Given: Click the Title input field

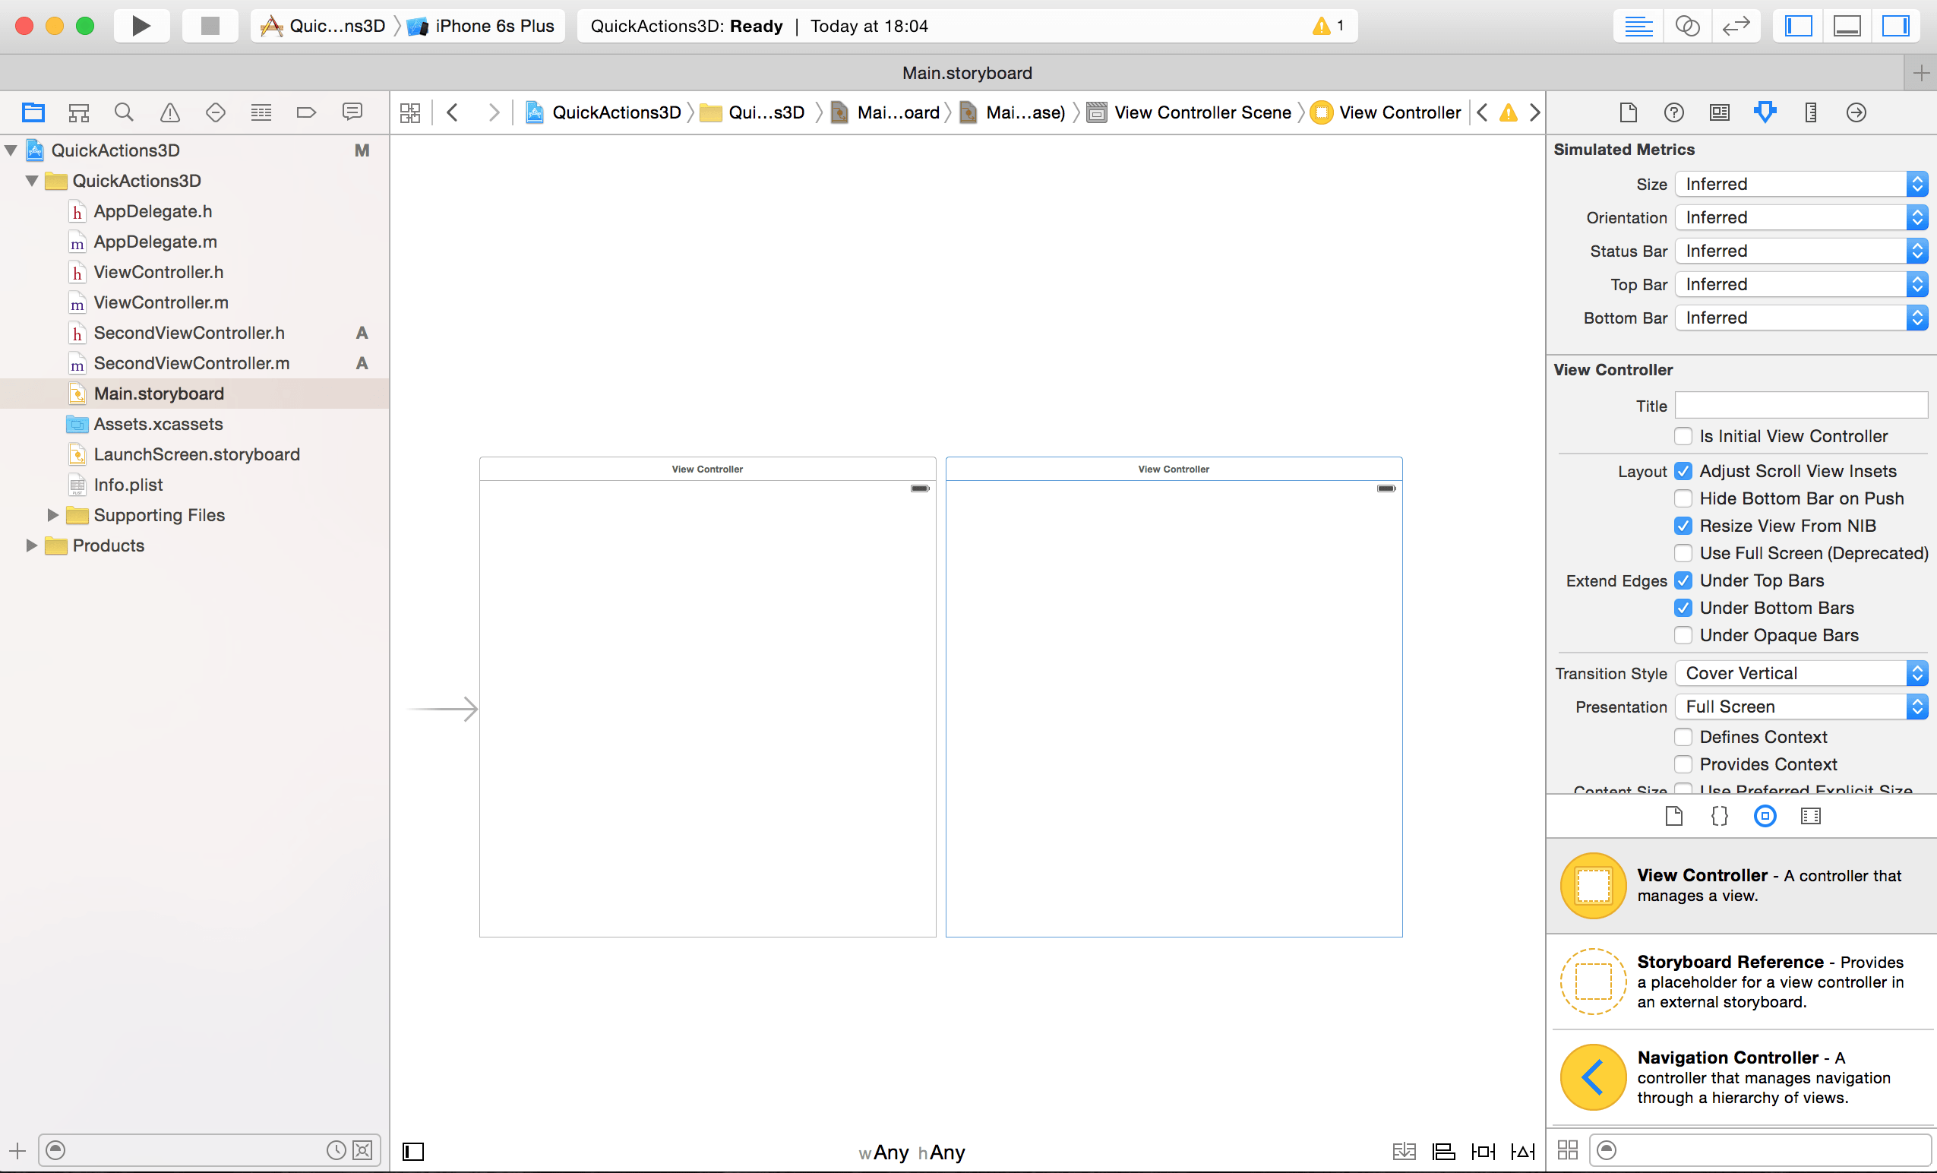Looking at the screenshot, I should pyautogui.click(x=1801, y=406).
